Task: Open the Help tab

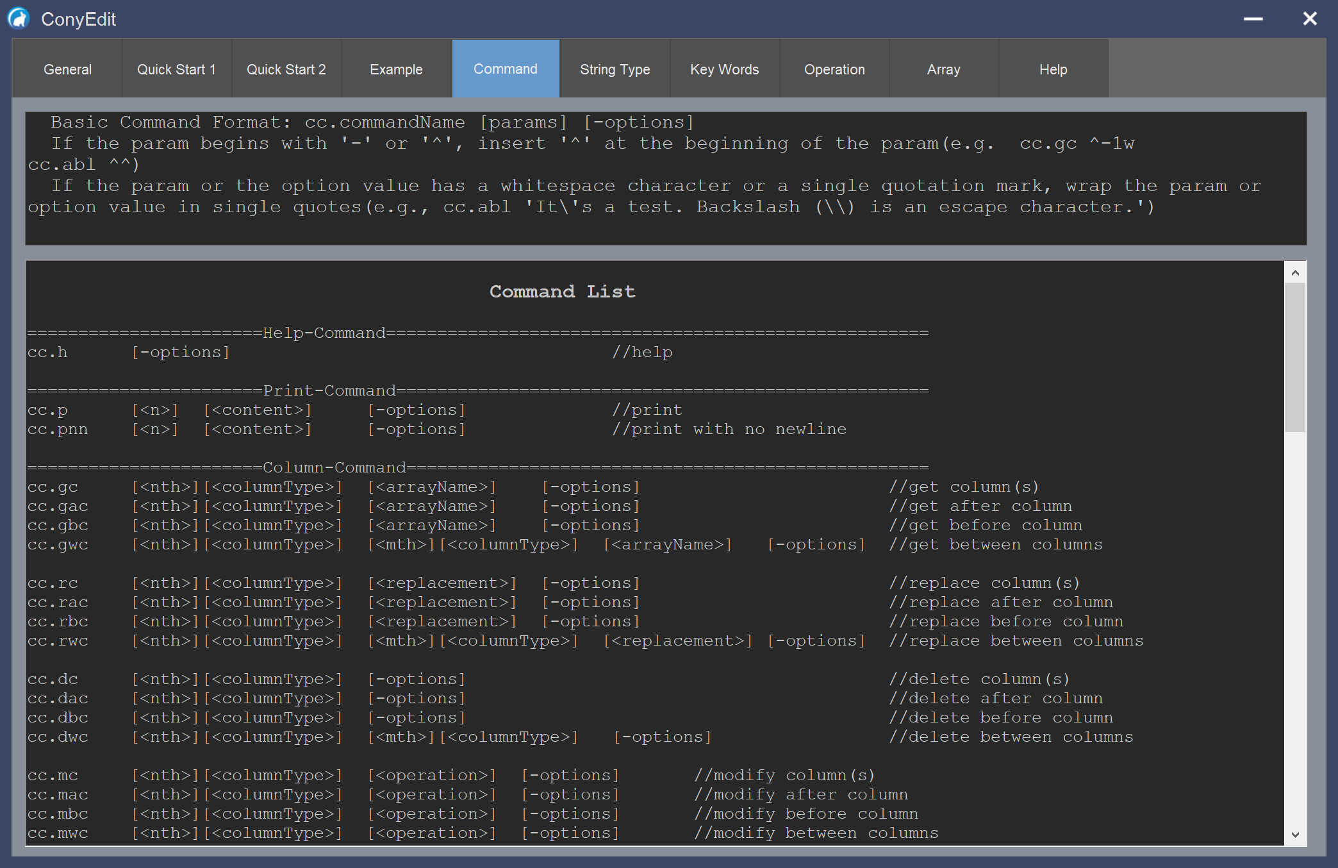Action: click(1053, 69)
